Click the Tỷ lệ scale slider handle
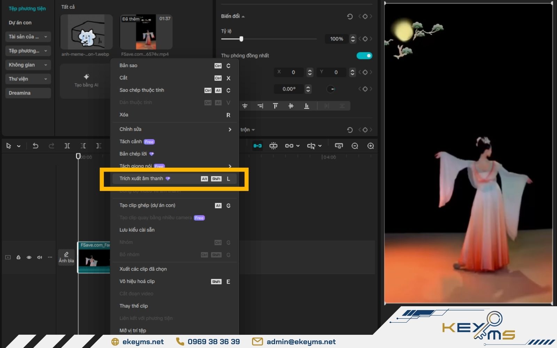 [x=241, y=39]
